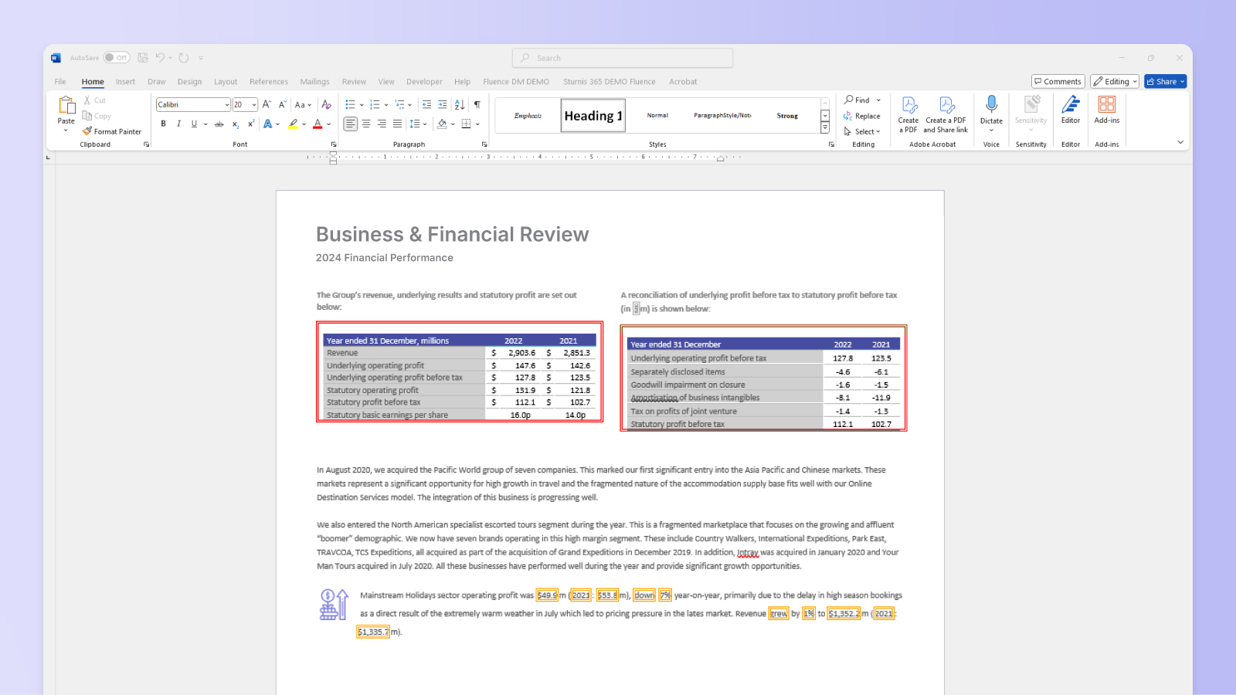Click inside the Search box
Viewport: 1236px width, 695px height.
tap(622, 57)
